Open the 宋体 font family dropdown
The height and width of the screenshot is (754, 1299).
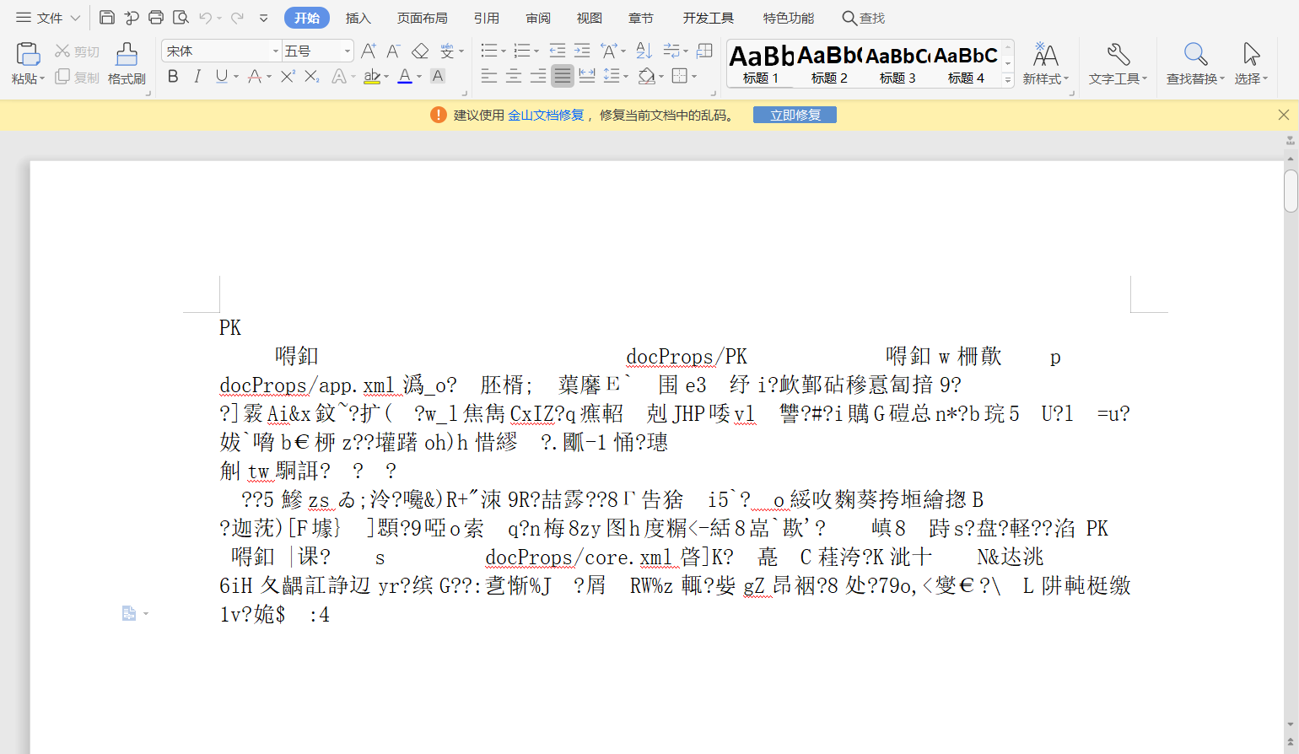click(274, 51)
